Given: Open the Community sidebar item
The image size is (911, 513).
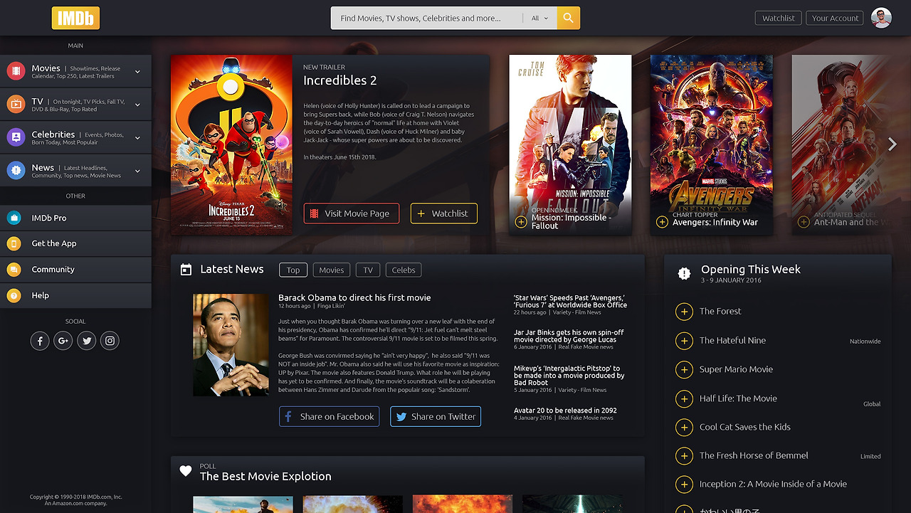Looking at the screenshot, I should 75,270.
